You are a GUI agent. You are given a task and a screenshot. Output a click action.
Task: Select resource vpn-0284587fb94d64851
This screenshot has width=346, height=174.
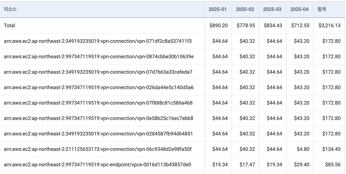(x=98, y=134)
